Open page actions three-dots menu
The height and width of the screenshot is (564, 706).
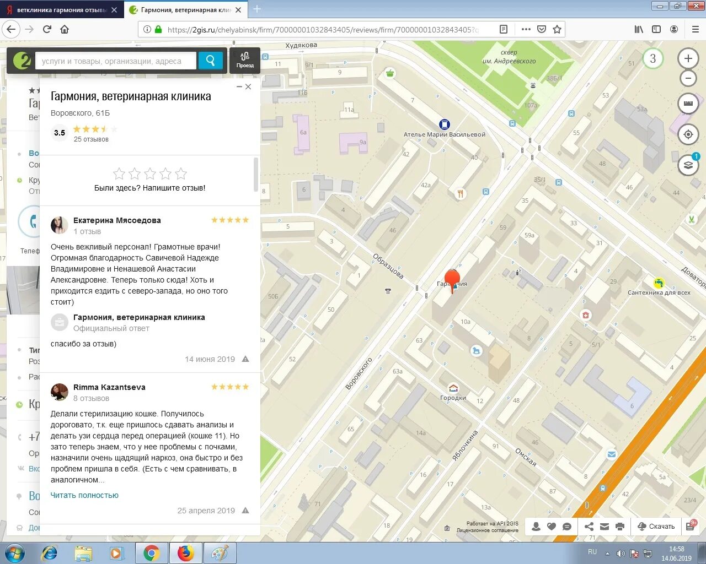[x=526, y=29]
